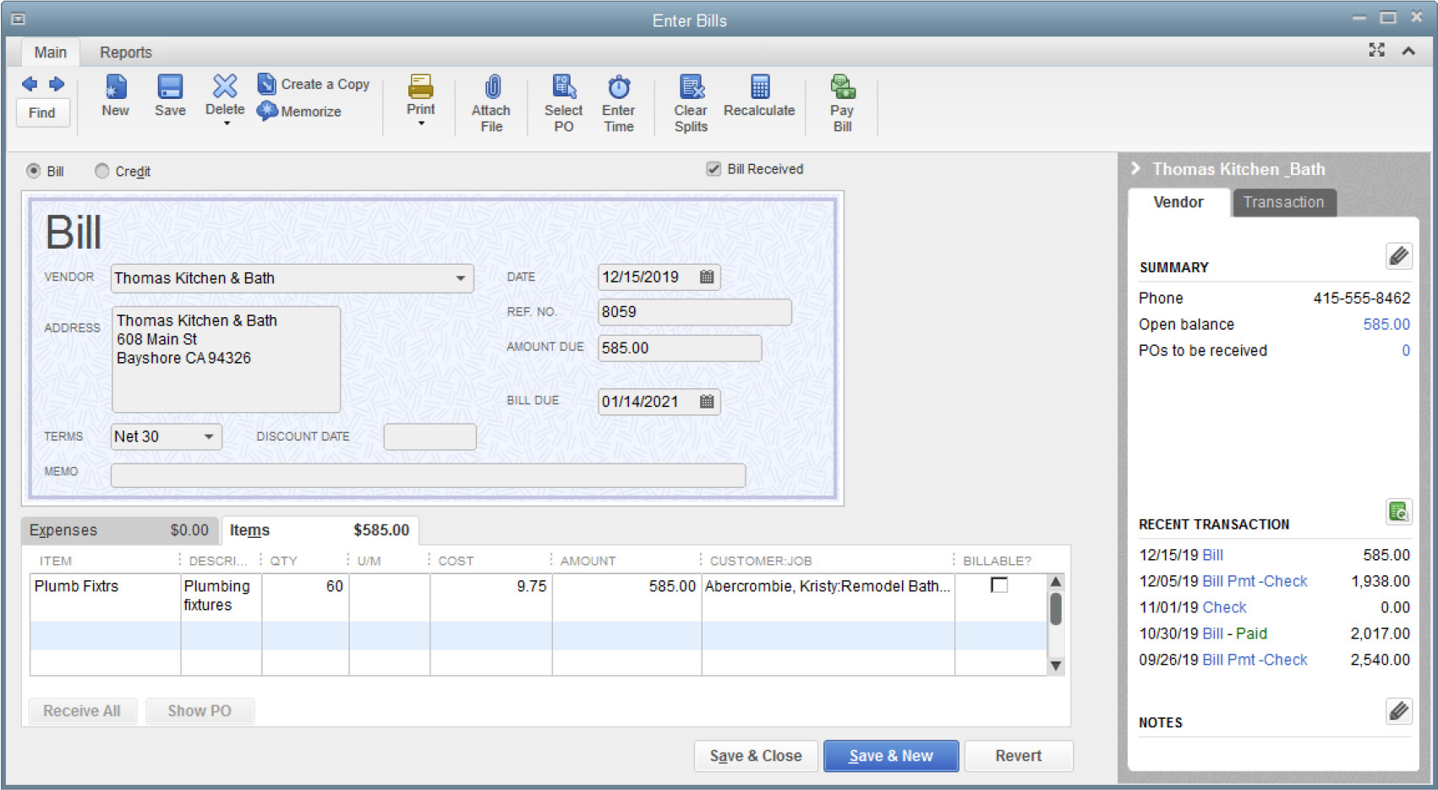This screenshot has width=1438, height=790.
Task: Click the Save toolbar icon
Action: point(170,86)
